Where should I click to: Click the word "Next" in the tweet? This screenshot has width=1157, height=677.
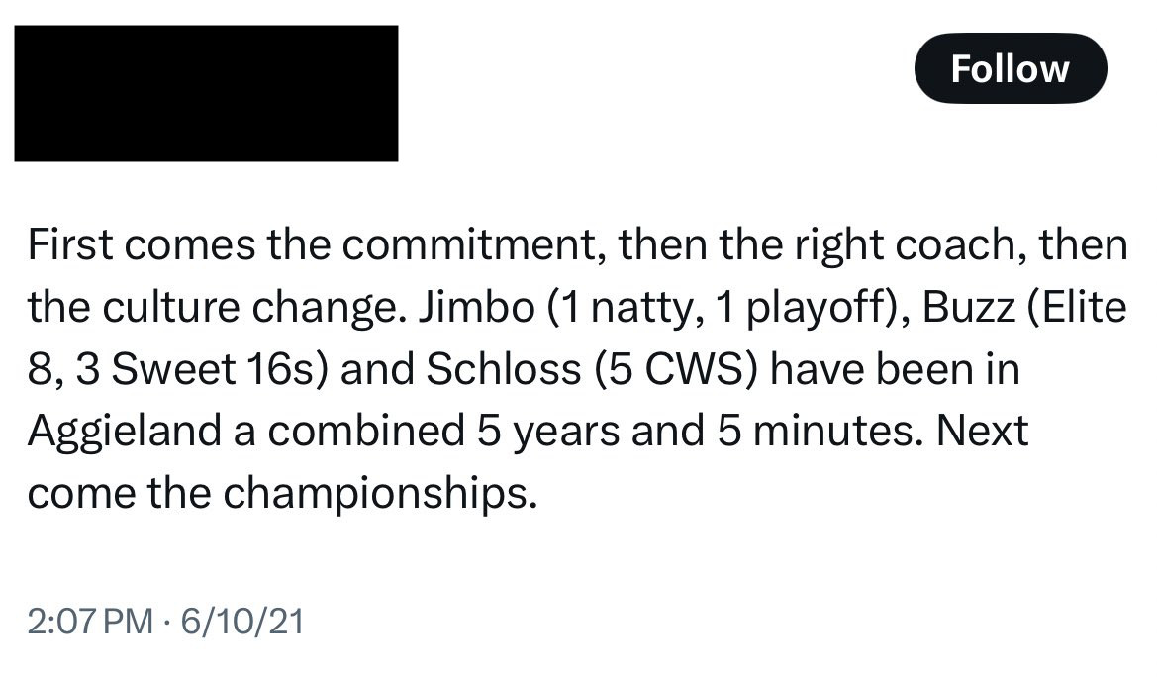pos(984,431)
